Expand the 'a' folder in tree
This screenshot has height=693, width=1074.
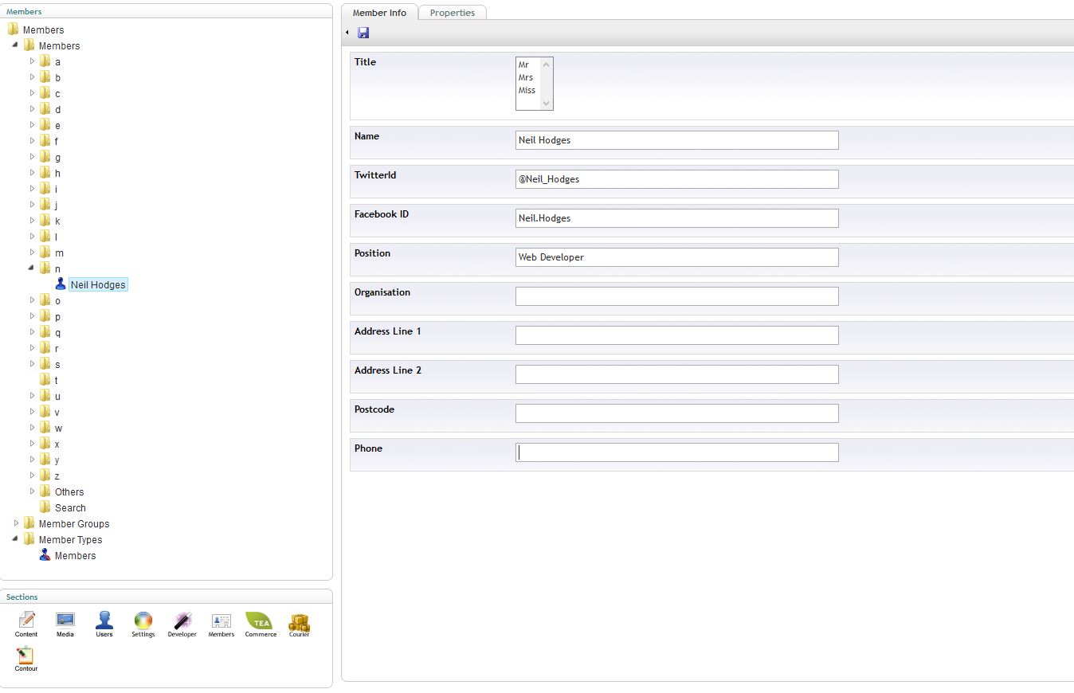33,61
